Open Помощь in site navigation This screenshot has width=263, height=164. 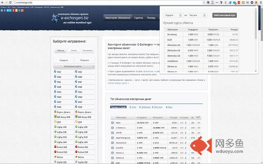[x=151, y=18]
